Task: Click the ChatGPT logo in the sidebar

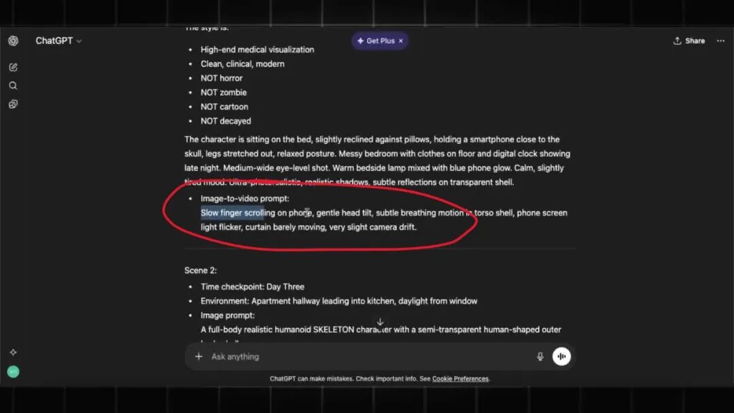Action: pos(13,41)
